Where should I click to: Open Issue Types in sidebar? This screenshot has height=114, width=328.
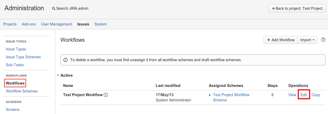pyautogui.click(x=16, y=49)
